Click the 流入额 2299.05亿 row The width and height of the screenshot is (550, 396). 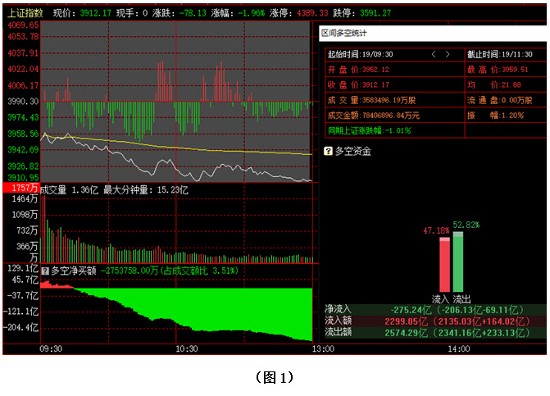pos(435,321)
